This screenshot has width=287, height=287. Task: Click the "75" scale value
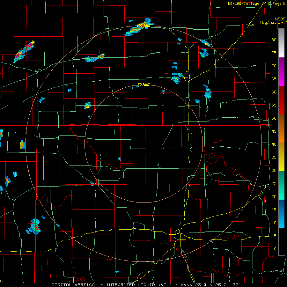[274, 53]
